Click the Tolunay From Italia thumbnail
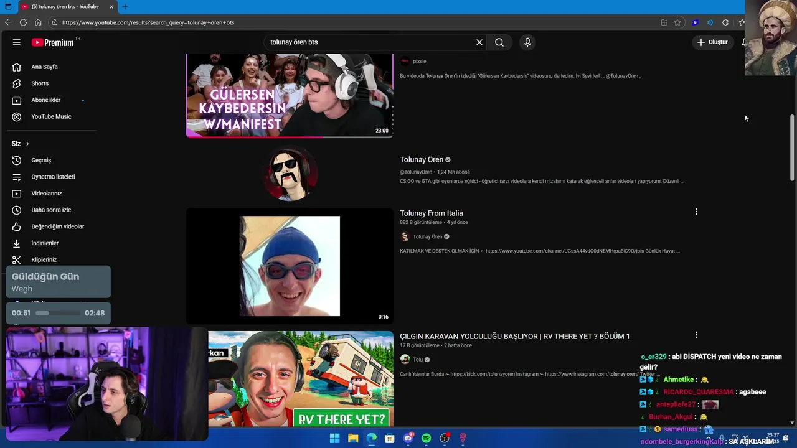The image size is (797, 448). (x=290, y=266)
